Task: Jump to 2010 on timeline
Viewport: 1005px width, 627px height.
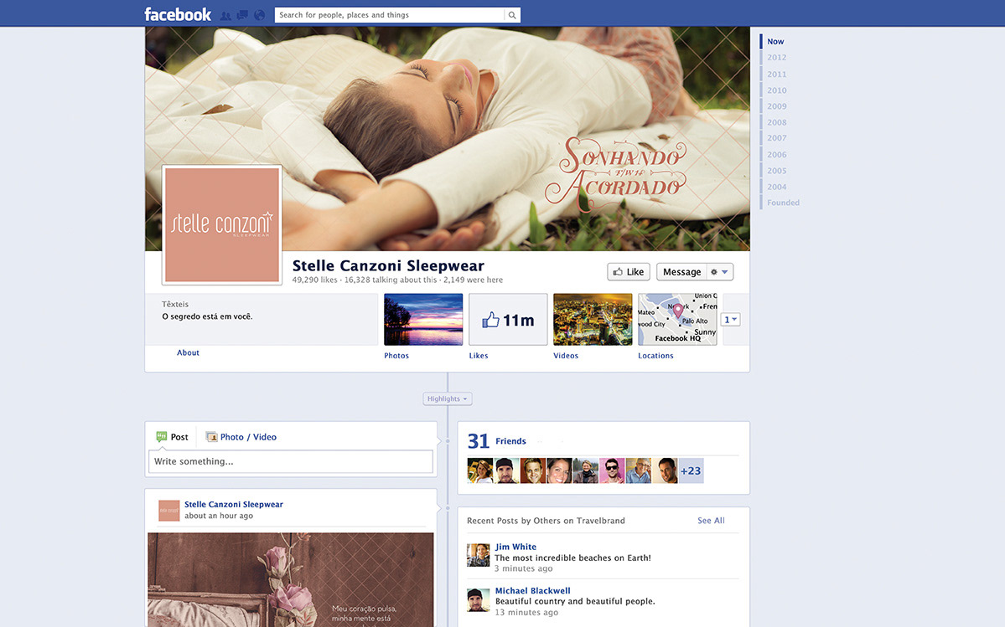Action: 777,90
